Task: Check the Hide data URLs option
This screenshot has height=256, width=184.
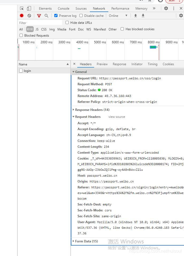Action: tap(67, 22)
